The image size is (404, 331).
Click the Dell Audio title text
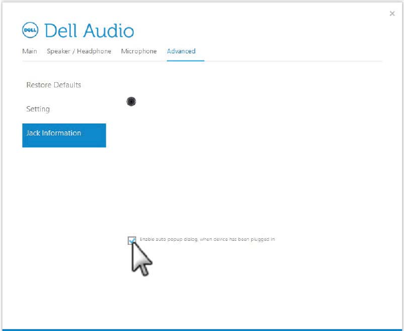click(89, 31)
